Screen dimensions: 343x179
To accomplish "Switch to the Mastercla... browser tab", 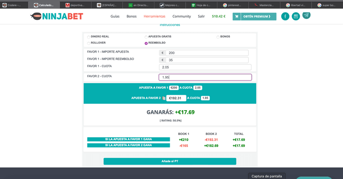I will click(264, 5).
